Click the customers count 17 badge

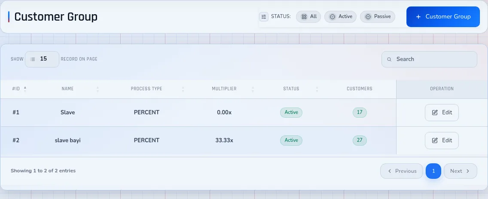pos(360,113)
